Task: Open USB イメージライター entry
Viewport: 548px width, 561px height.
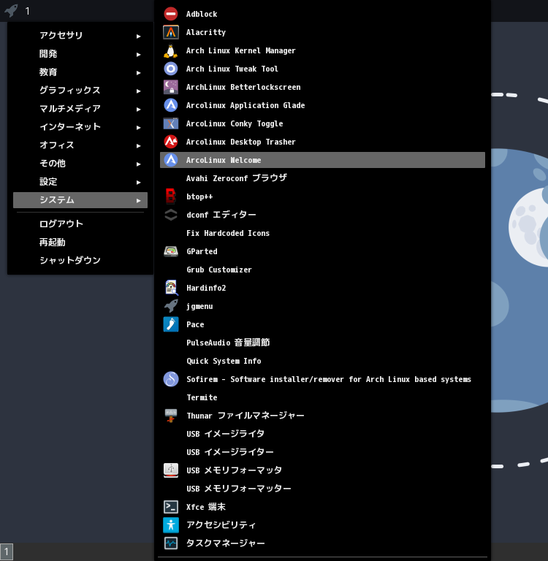Action: [x=322, y=452]
